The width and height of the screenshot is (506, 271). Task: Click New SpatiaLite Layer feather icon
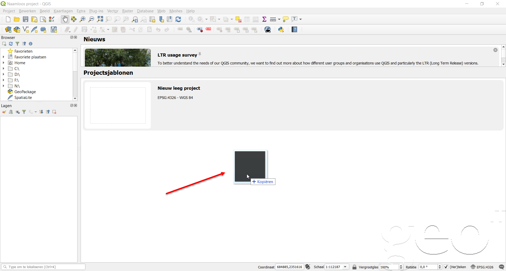tap(34, 29)
